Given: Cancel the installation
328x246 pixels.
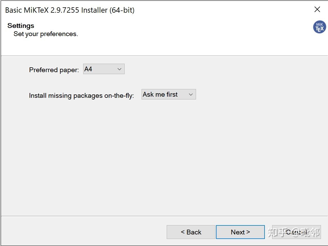Looking at the screenshot, I should click(296, 232).
